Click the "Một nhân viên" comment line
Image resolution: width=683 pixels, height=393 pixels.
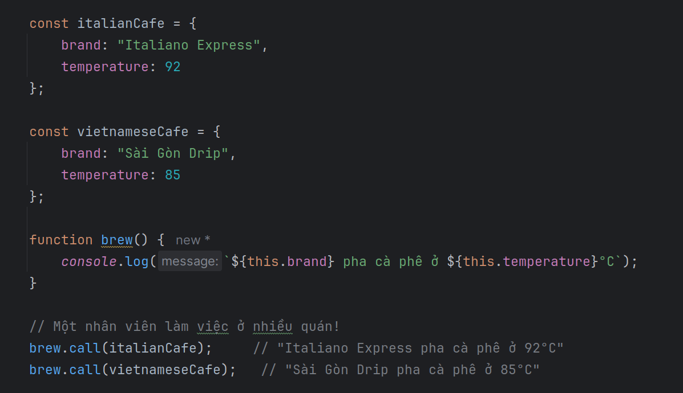(184, 327)
